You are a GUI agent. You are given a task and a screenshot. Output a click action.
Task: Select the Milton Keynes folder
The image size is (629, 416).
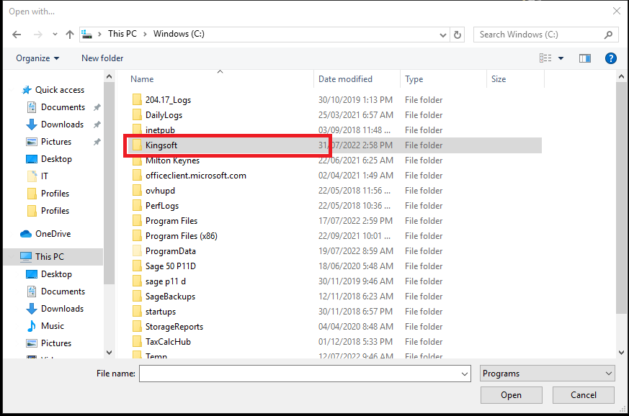172,160
